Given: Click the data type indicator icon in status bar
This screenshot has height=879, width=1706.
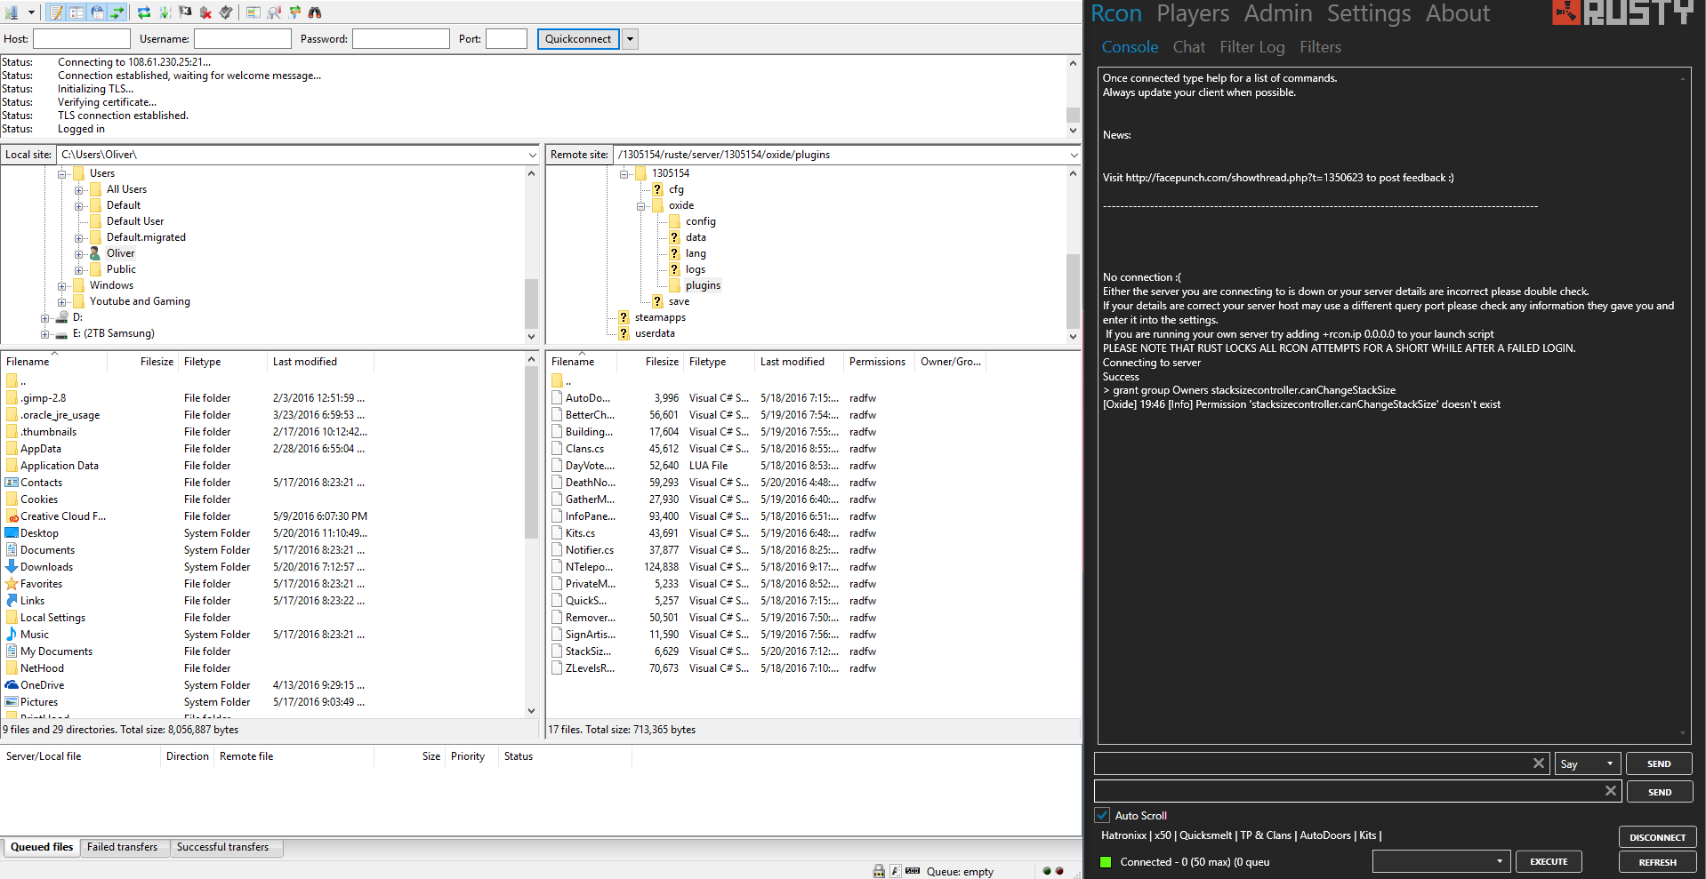Looking at the screenshot, I should [896, 871].
